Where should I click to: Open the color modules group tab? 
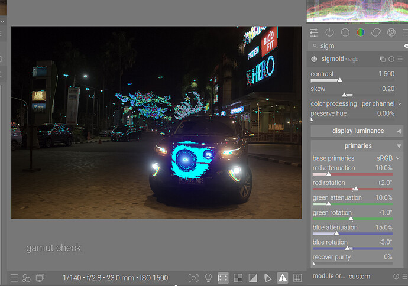coord(360,32)
